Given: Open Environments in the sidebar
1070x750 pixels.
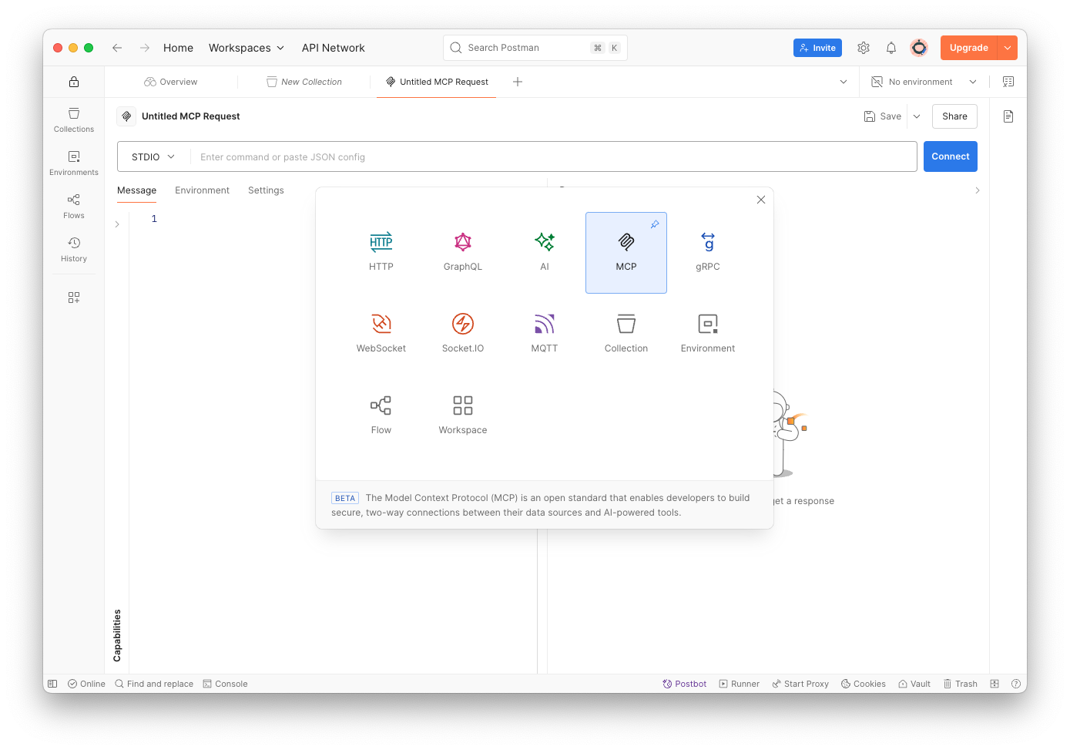Looking at the screenshot, I should 74,163.
